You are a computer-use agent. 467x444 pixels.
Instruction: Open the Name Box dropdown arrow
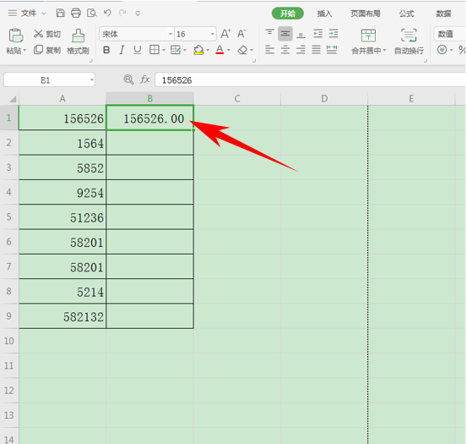[92, 79]
